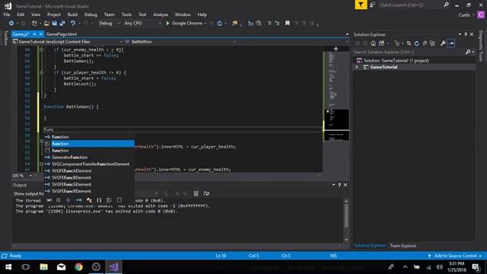Open the Google Chrome browser target dropdown arrow
Viewport: 487px width, 274px height.
click(x=205, y=24)
